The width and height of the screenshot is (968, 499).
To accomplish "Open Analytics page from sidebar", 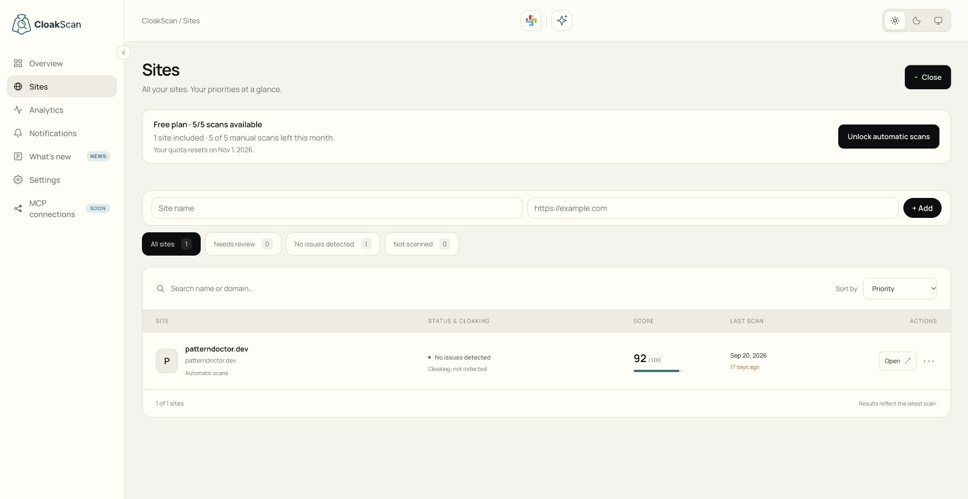I will point(62,110).
